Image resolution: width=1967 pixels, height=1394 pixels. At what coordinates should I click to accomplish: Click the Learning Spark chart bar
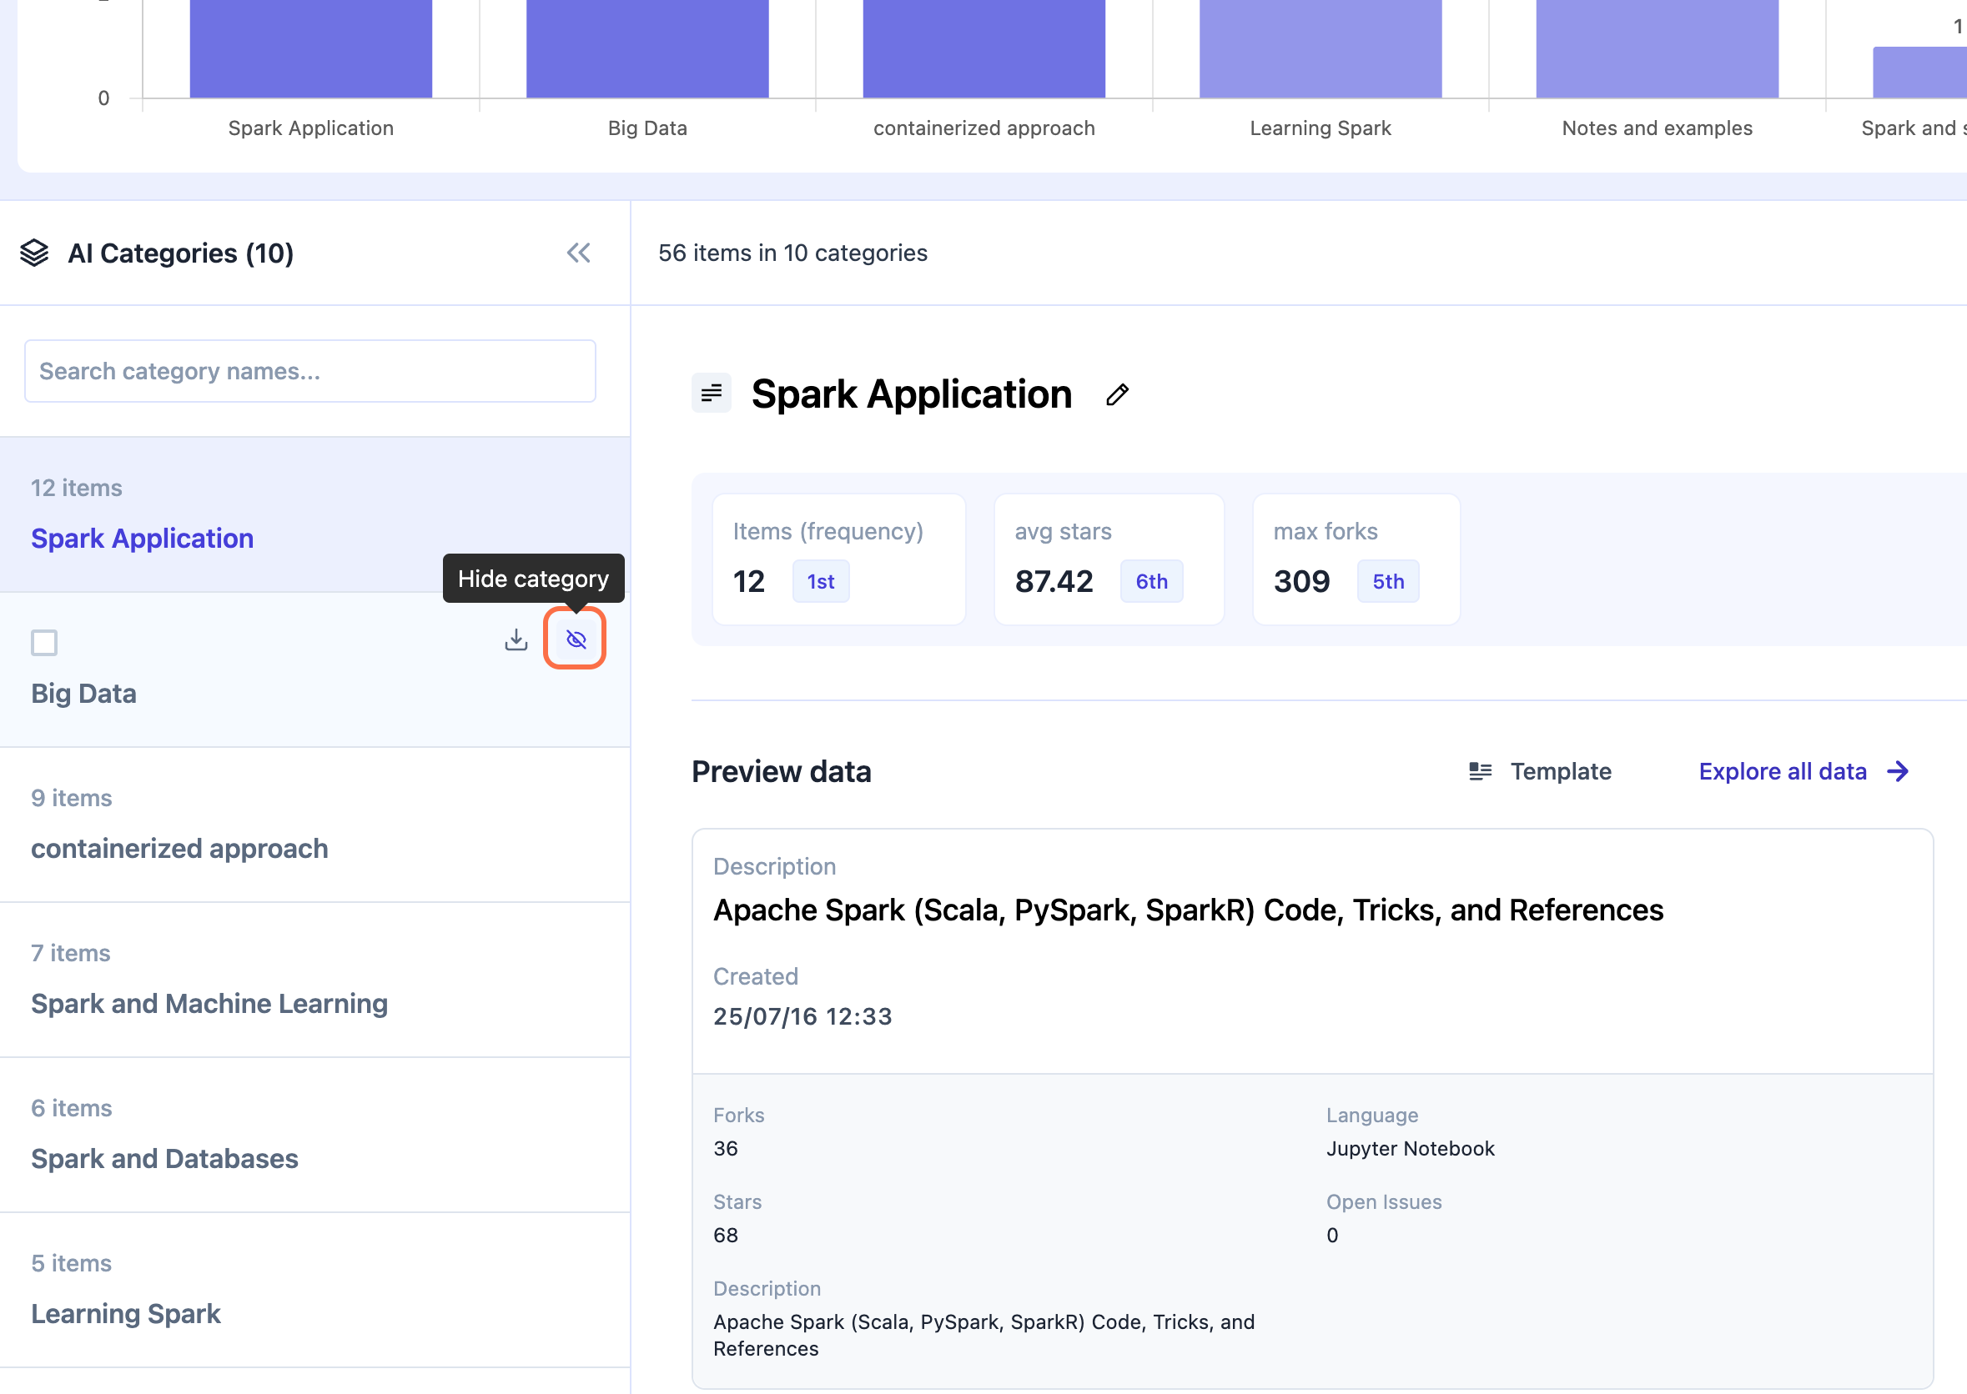(x=1320, y=48)
